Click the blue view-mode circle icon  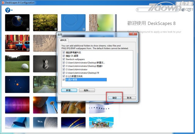click(x=8, y=10)
